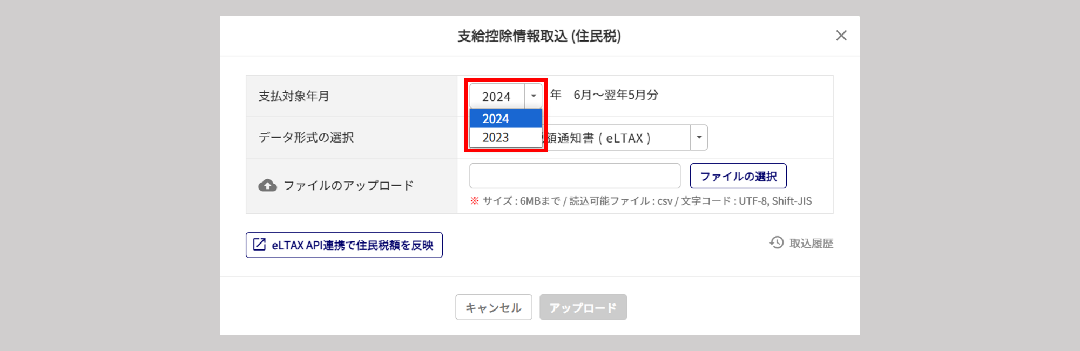Screen dimensions: 1080x351
Task: Open the year combo box showing 2024
Action: click(505, 96)
